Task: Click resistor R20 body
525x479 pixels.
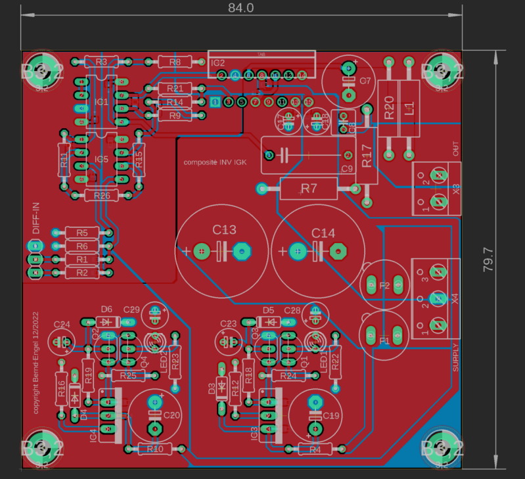Action: (389, 108)
